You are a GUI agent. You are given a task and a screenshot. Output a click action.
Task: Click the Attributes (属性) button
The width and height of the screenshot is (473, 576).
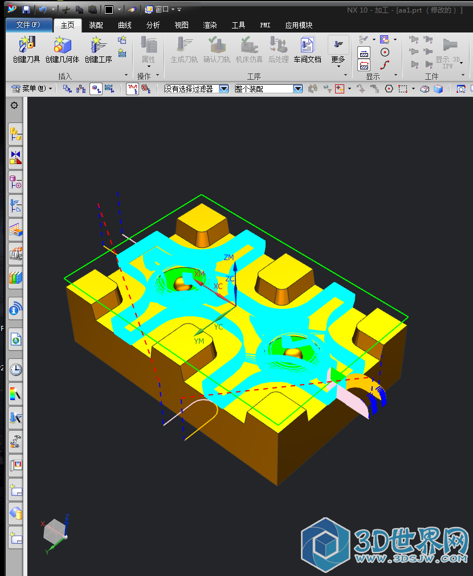[x=149, y=51]
